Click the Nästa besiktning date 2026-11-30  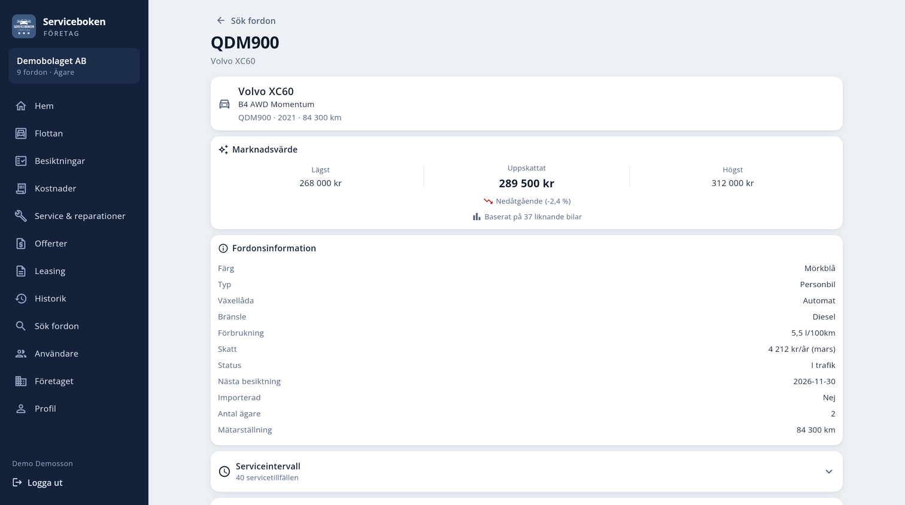click(815, 381)
